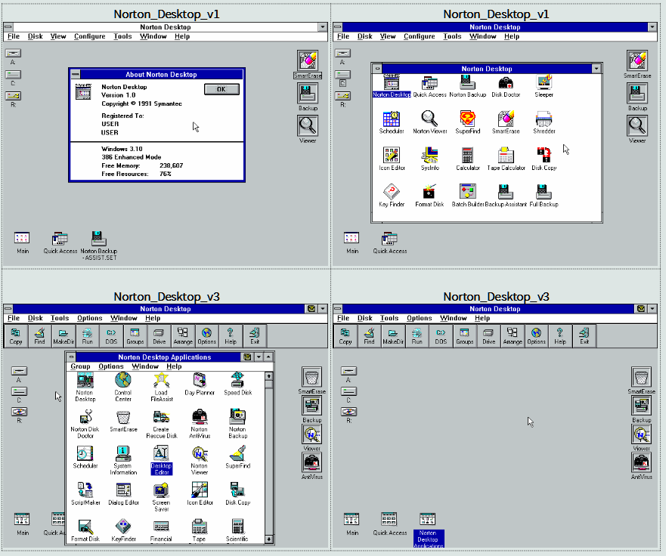This screenshot has height=556, width=666.
Task: Launch the Speed Disk icon
Action: tap(238, 384)
